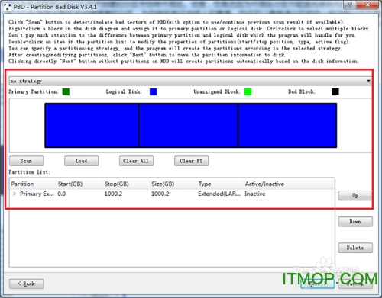Click the Logical Disk blue color swatch
382x298 pixels.
[x=153, y=91]
